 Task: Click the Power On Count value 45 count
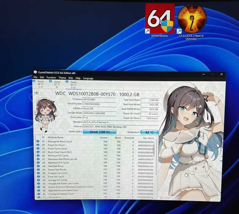pos(150,114)
